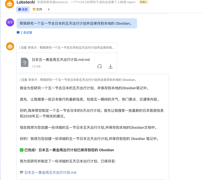The image size is (203, 180).
Task: Click the 良才 purple user avatar
Action: click(10, 22)
